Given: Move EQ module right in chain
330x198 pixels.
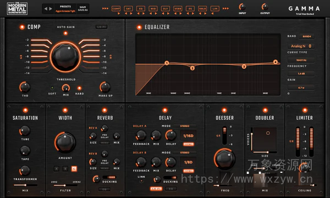Looking at the screenshot, I should point(144,14).
